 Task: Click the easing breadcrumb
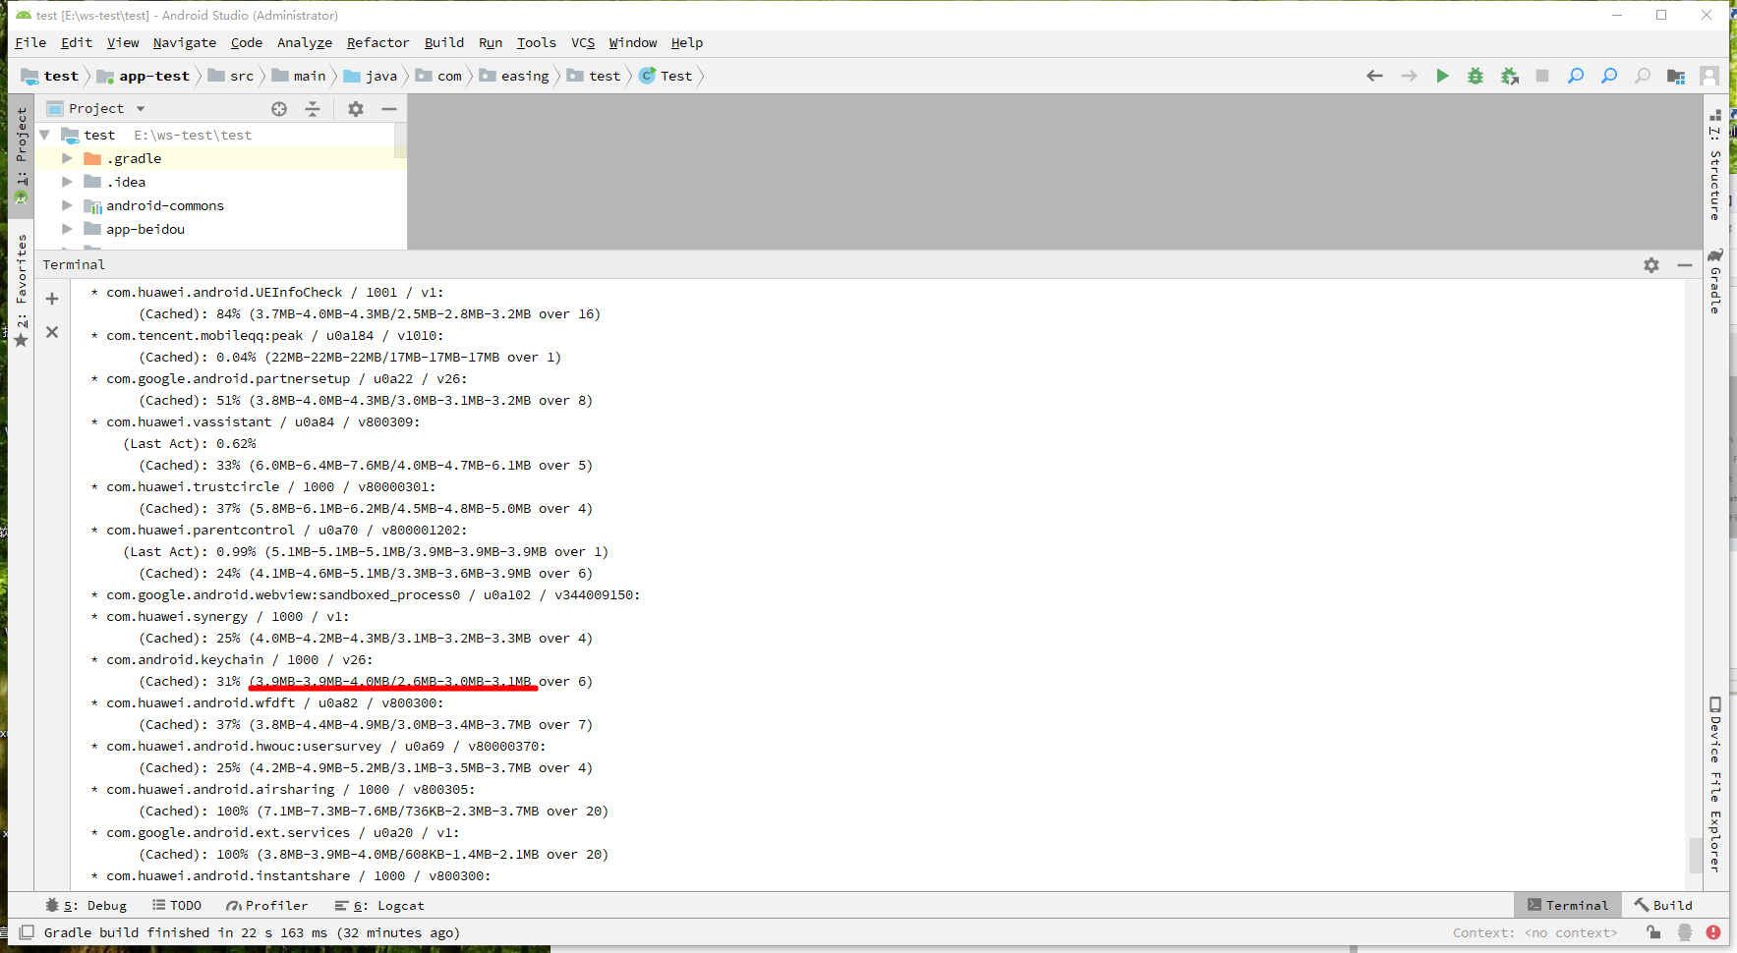click(514, 76)
